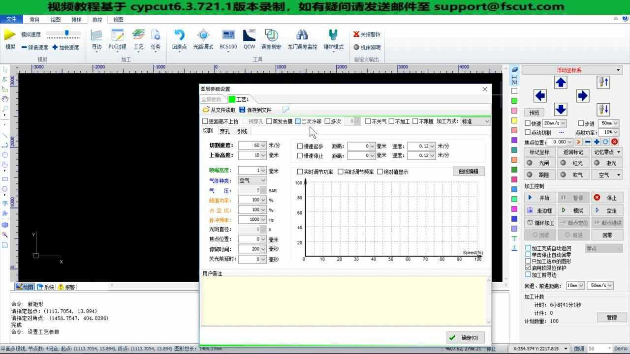The height and width of the screenshot is (354, 630).
Task: Switch to the 穿孔 tab
Action: coord(224,131)
